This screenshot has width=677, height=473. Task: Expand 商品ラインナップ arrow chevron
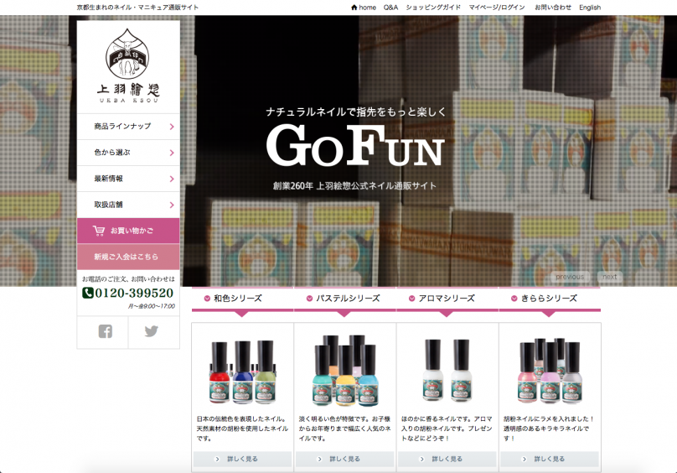point(172,127)
